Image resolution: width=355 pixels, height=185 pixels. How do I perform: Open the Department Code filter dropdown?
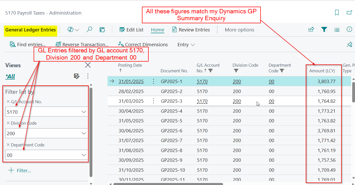(83, 155)
